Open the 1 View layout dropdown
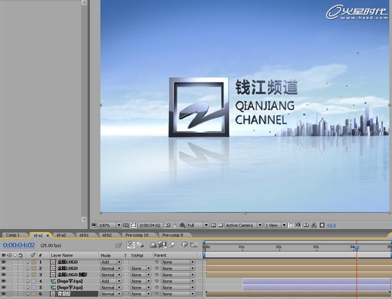 point(275,225)
